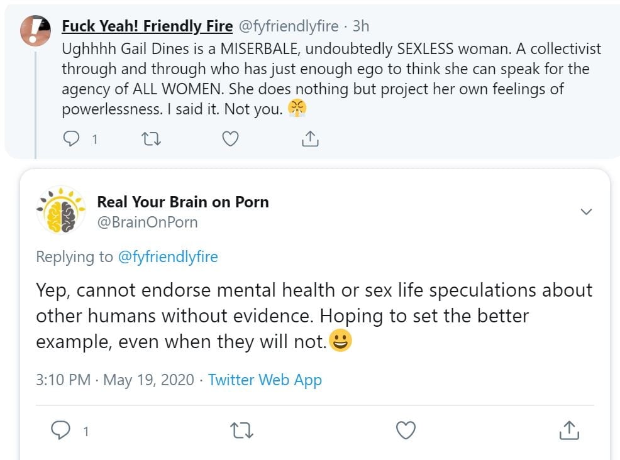
Task: Reply to the BrainOnPorn tweet
Action: (60, 430)
